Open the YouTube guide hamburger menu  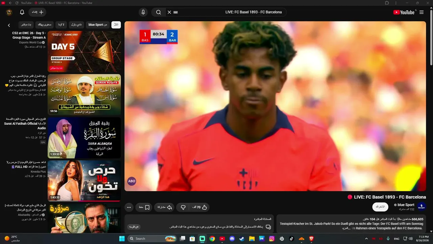click(x=421, y=12)
